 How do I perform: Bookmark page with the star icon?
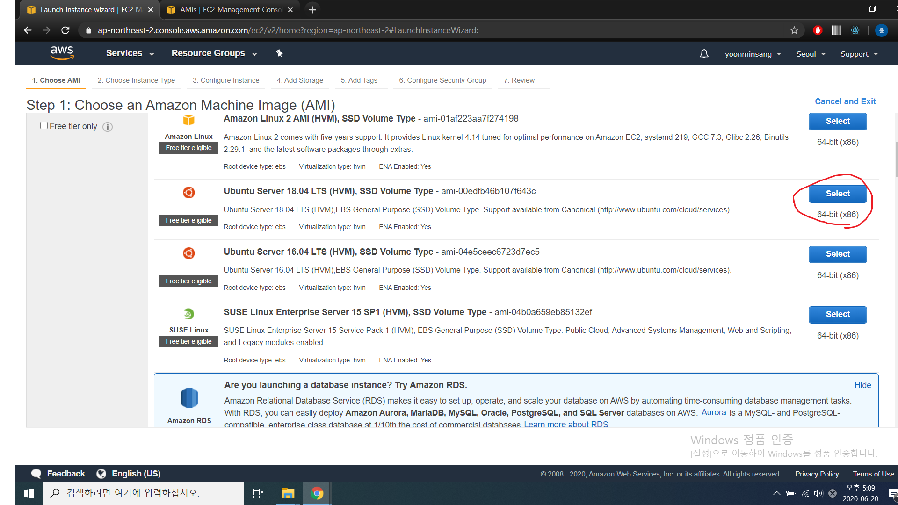[794, 30]
